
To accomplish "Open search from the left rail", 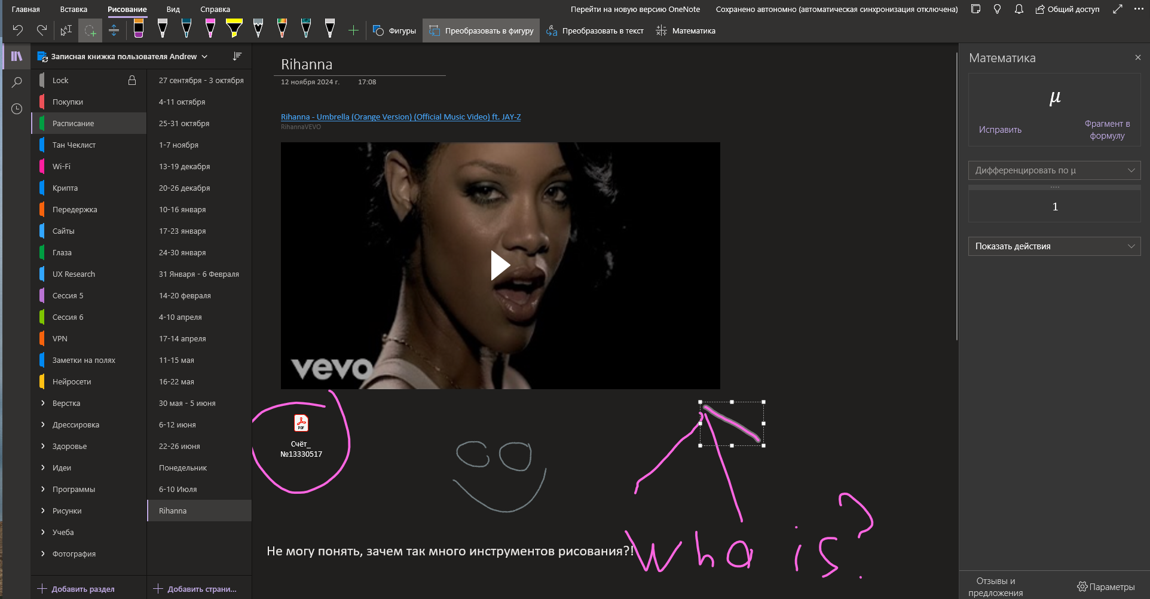I will click(17, 82).
